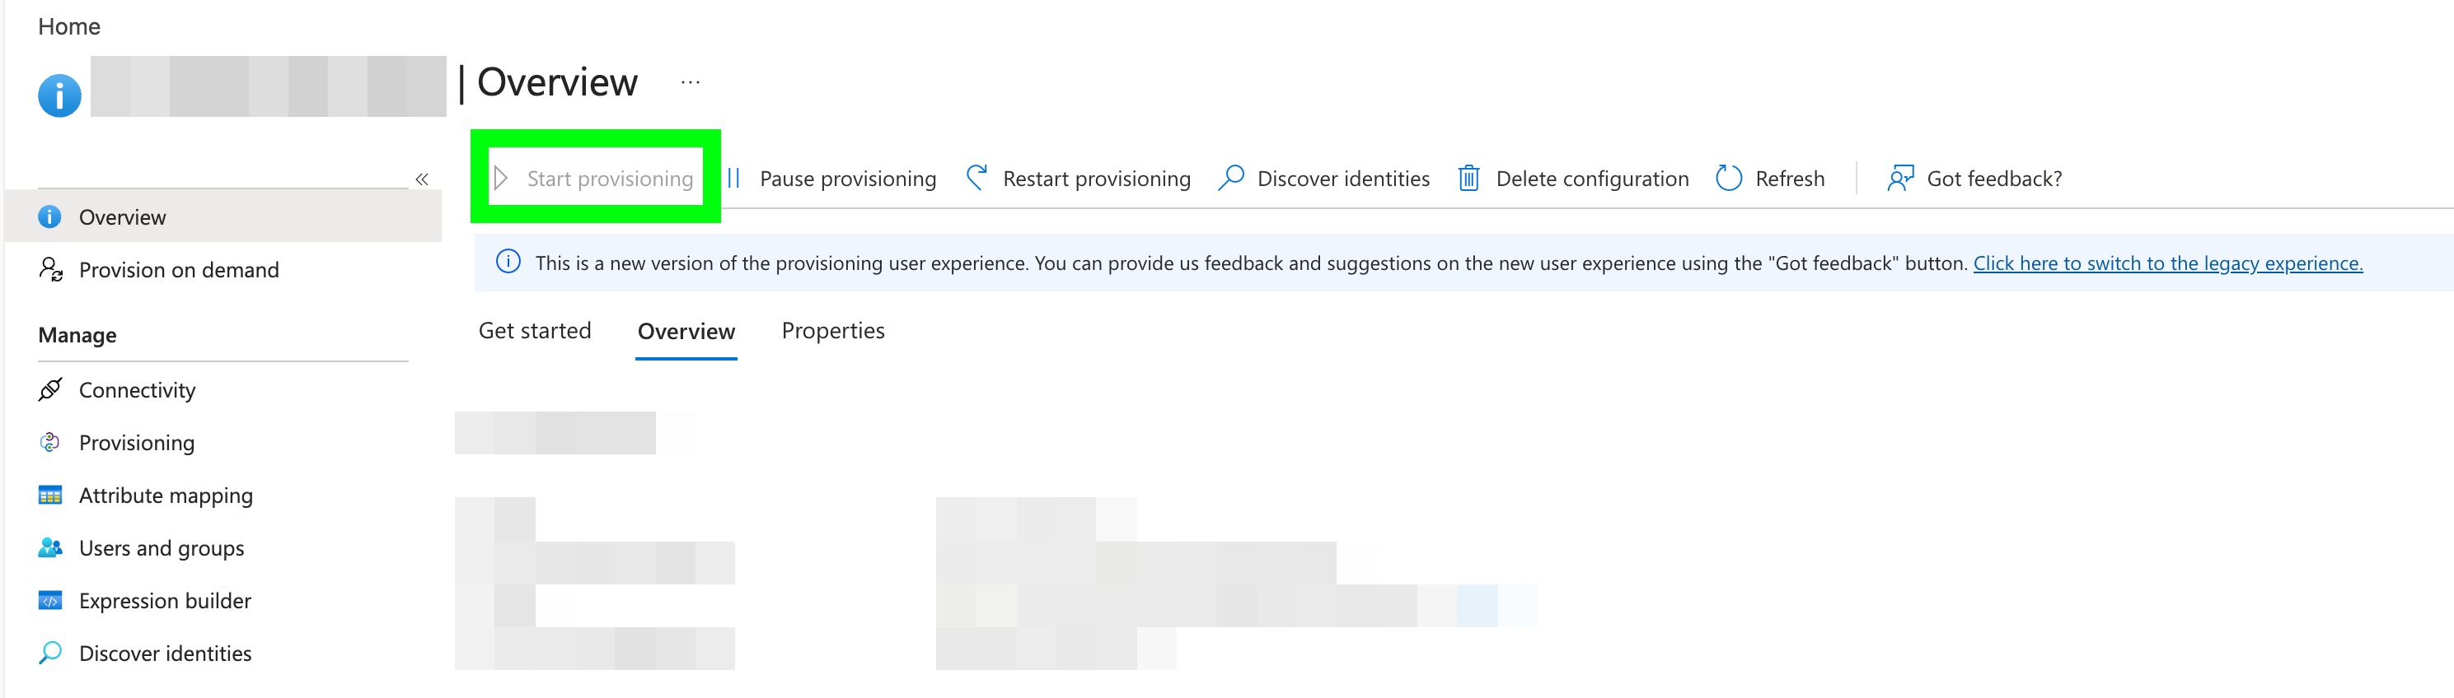
Task: Click the Restart provisioning arrow icon
Action: [x=976, y=178]
